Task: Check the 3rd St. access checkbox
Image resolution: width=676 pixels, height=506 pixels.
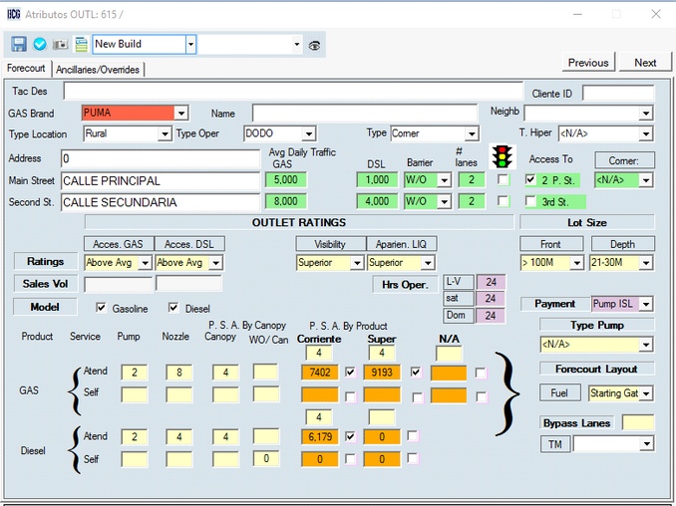Action: tap(530, 201)
